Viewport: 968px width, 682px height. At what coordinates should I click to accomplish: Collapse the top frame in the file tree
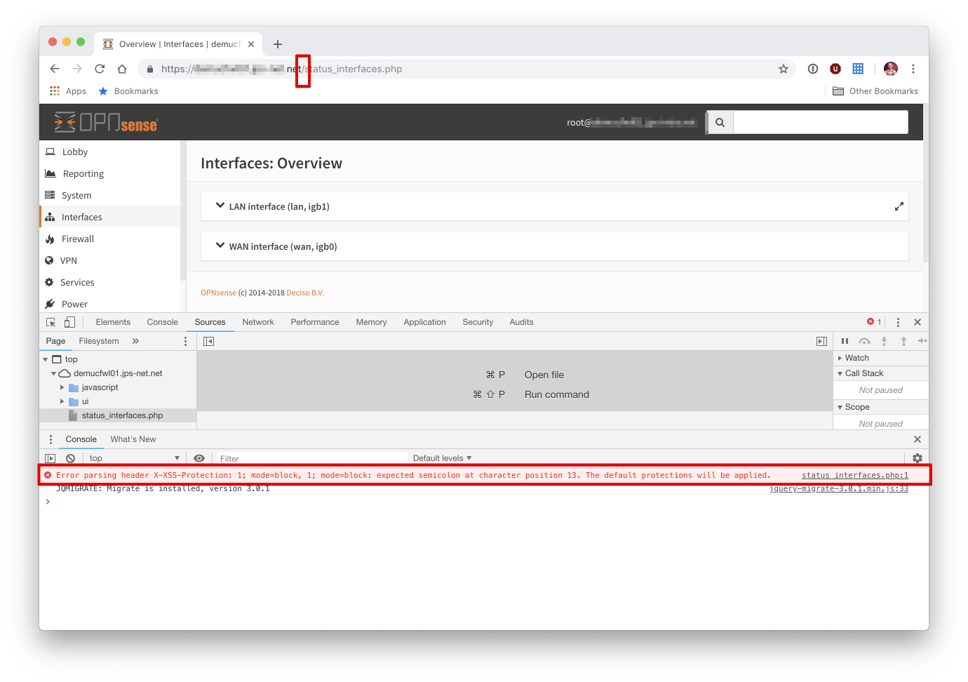45,359
